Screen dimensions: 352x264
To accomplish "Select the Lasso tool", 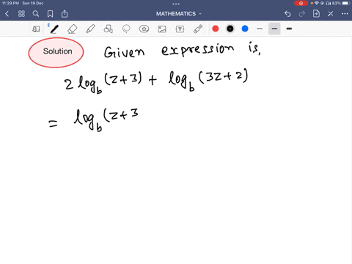I will [x=126, y=29].
